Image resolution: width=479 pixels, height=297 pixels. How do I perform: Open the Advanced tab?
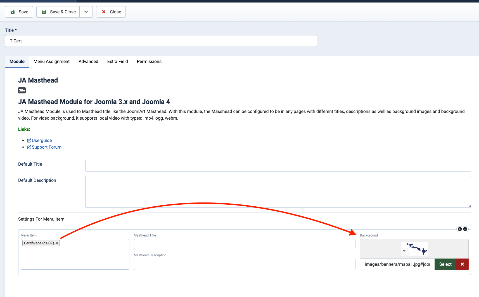coord(88,61)
